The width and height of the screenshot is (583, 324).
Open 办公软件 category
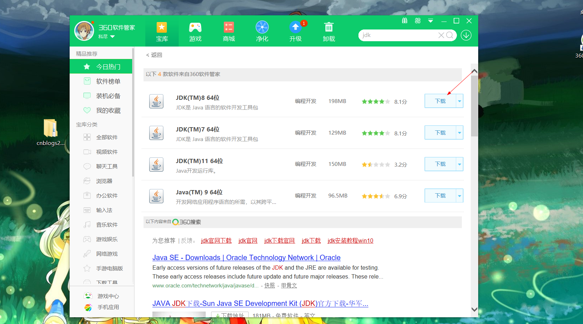[x=101, y=195]
